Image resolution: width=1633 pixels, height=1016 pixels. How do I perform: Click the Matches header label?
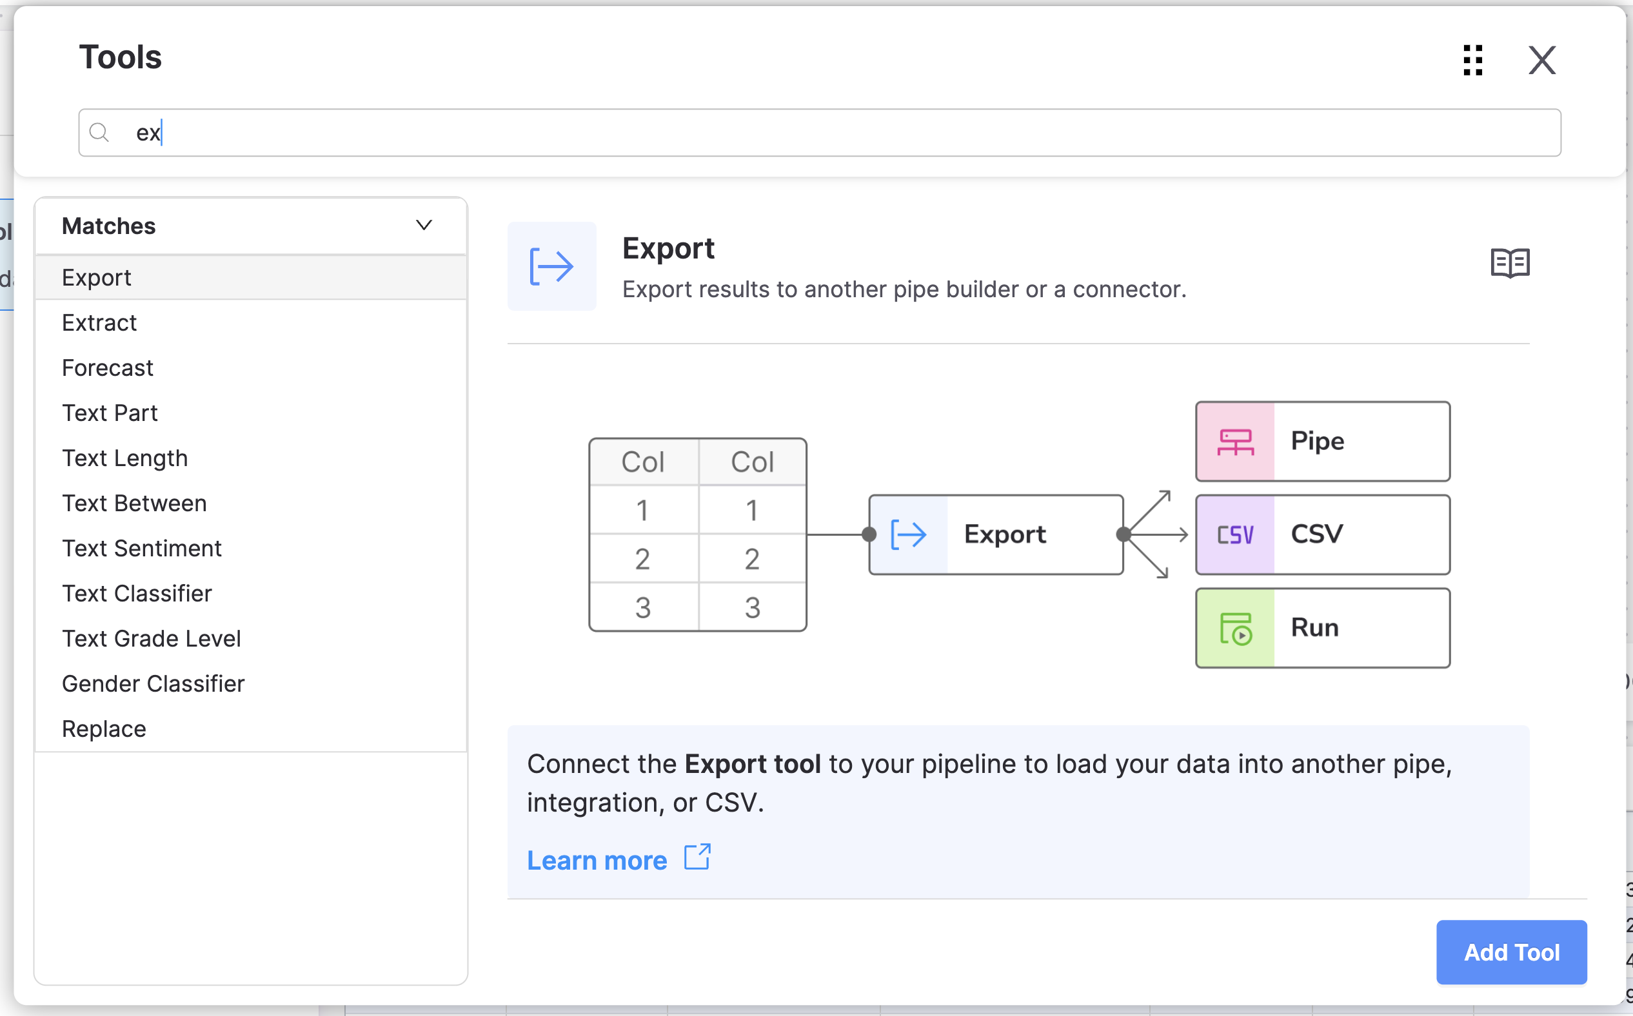point(108,226)
